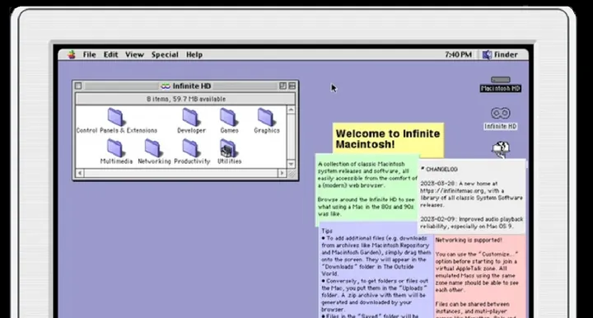The width and height of the screenshot is (593, 318).
Task: Select the Networking folder icon
Action: tap(153, 147)
